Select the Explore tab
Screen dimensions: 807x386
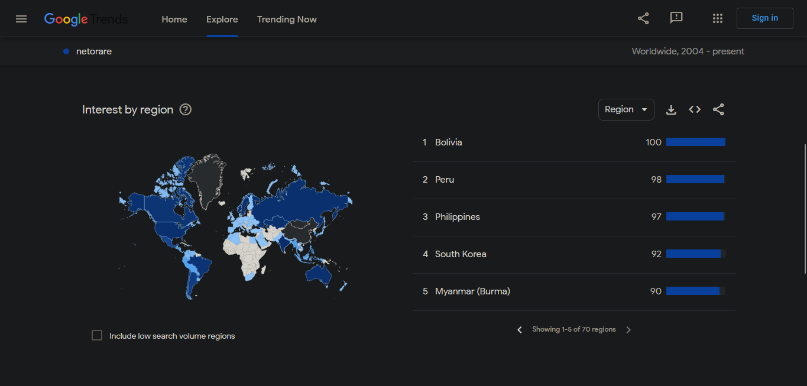click(222, 19)
